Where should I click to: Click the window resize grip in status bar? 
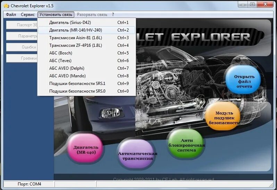pyautogui.click(x=271, y=185)
